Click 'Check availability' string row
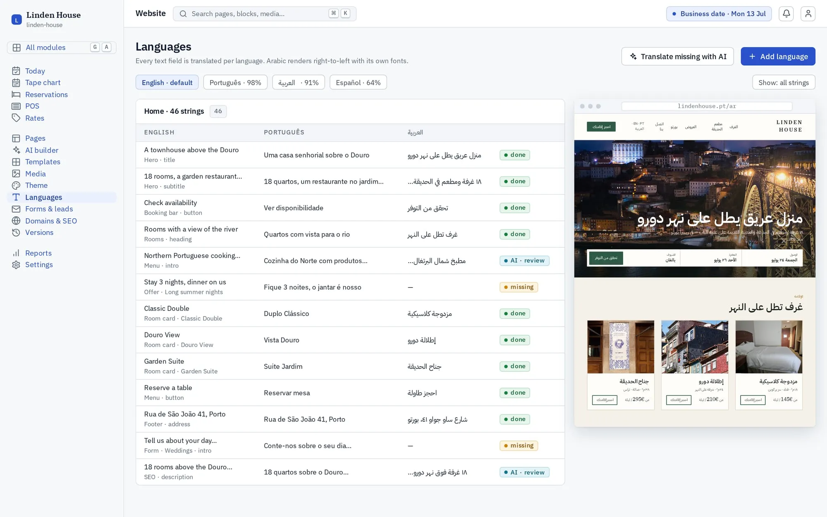 click(350, 208)
